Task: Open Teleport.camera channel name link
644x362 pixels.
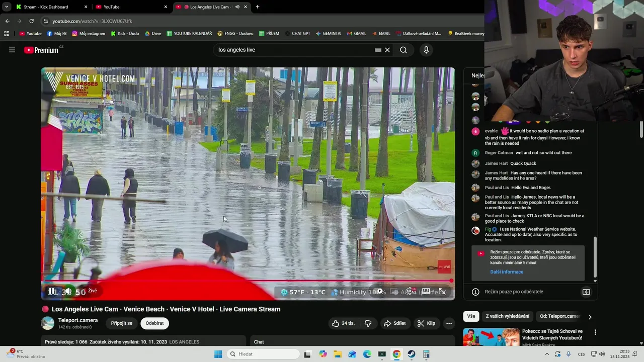Action: pyautogui.click(x=78, y=320)
